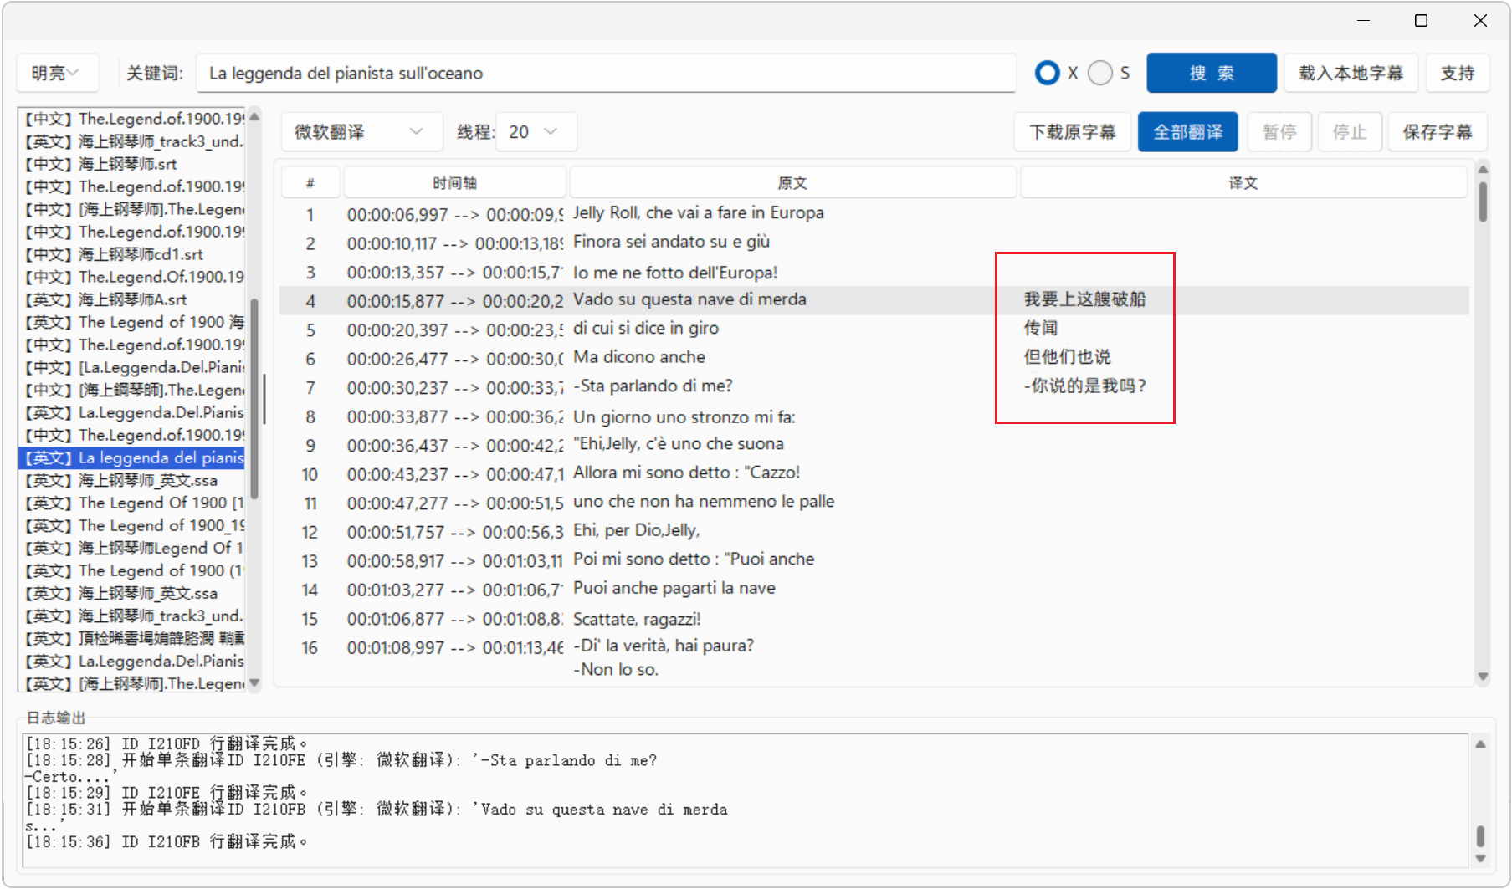Select highlighted item La leggenda del pianis
This screenshot has width=1512, height=889.
tap(132, 457)
